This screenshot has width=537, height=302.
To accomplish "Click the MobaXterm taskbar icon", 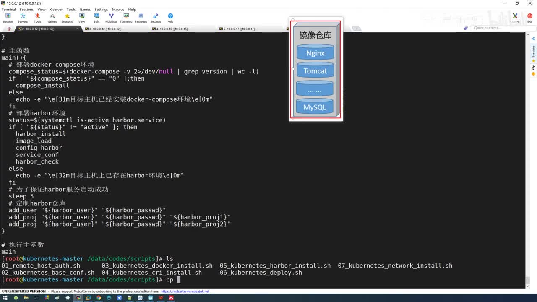I will pyautogui.click(x=78, y=298).
